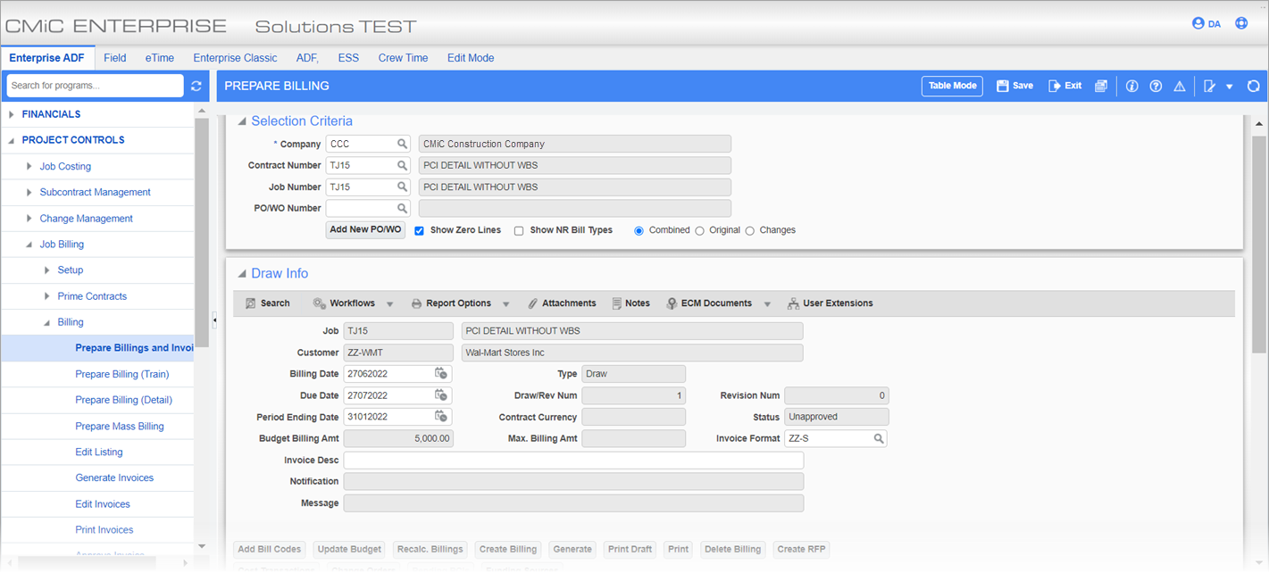Enable Show NR Bill Types checkbox

[x=519, y=230]
